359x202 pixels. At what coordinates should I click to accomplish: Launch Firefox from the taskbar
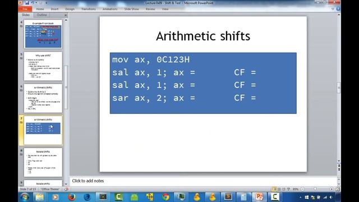(72, 197)
